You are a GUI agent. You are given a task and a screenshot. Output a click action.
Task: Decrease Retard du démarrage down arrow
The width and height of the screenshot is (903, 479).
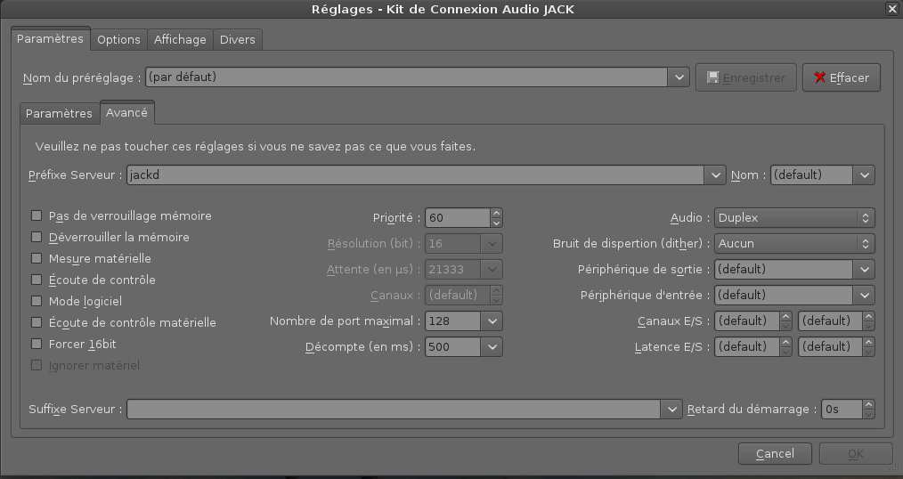point(868,414)
